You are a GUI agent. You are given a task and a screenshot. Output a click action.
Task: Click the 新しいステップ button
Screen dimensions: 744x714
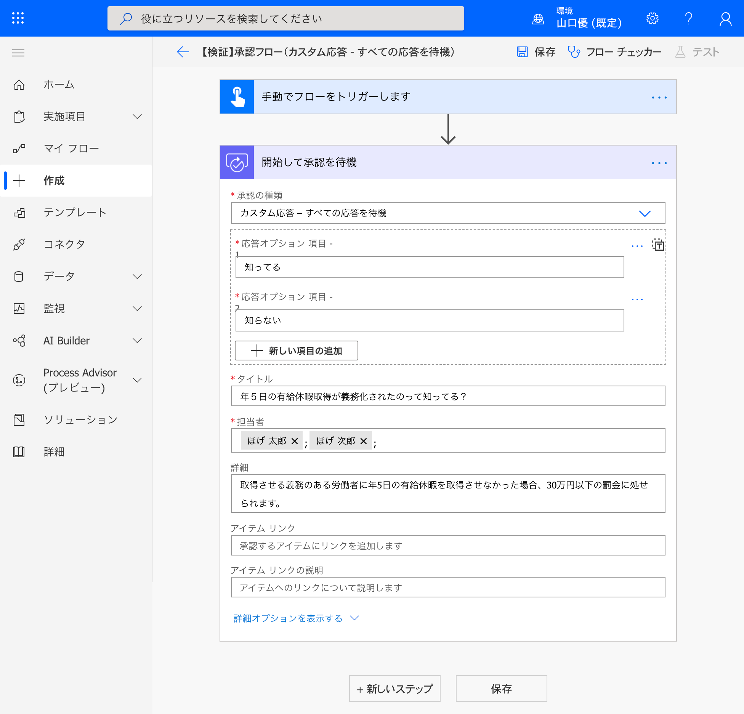click(394, 688)
